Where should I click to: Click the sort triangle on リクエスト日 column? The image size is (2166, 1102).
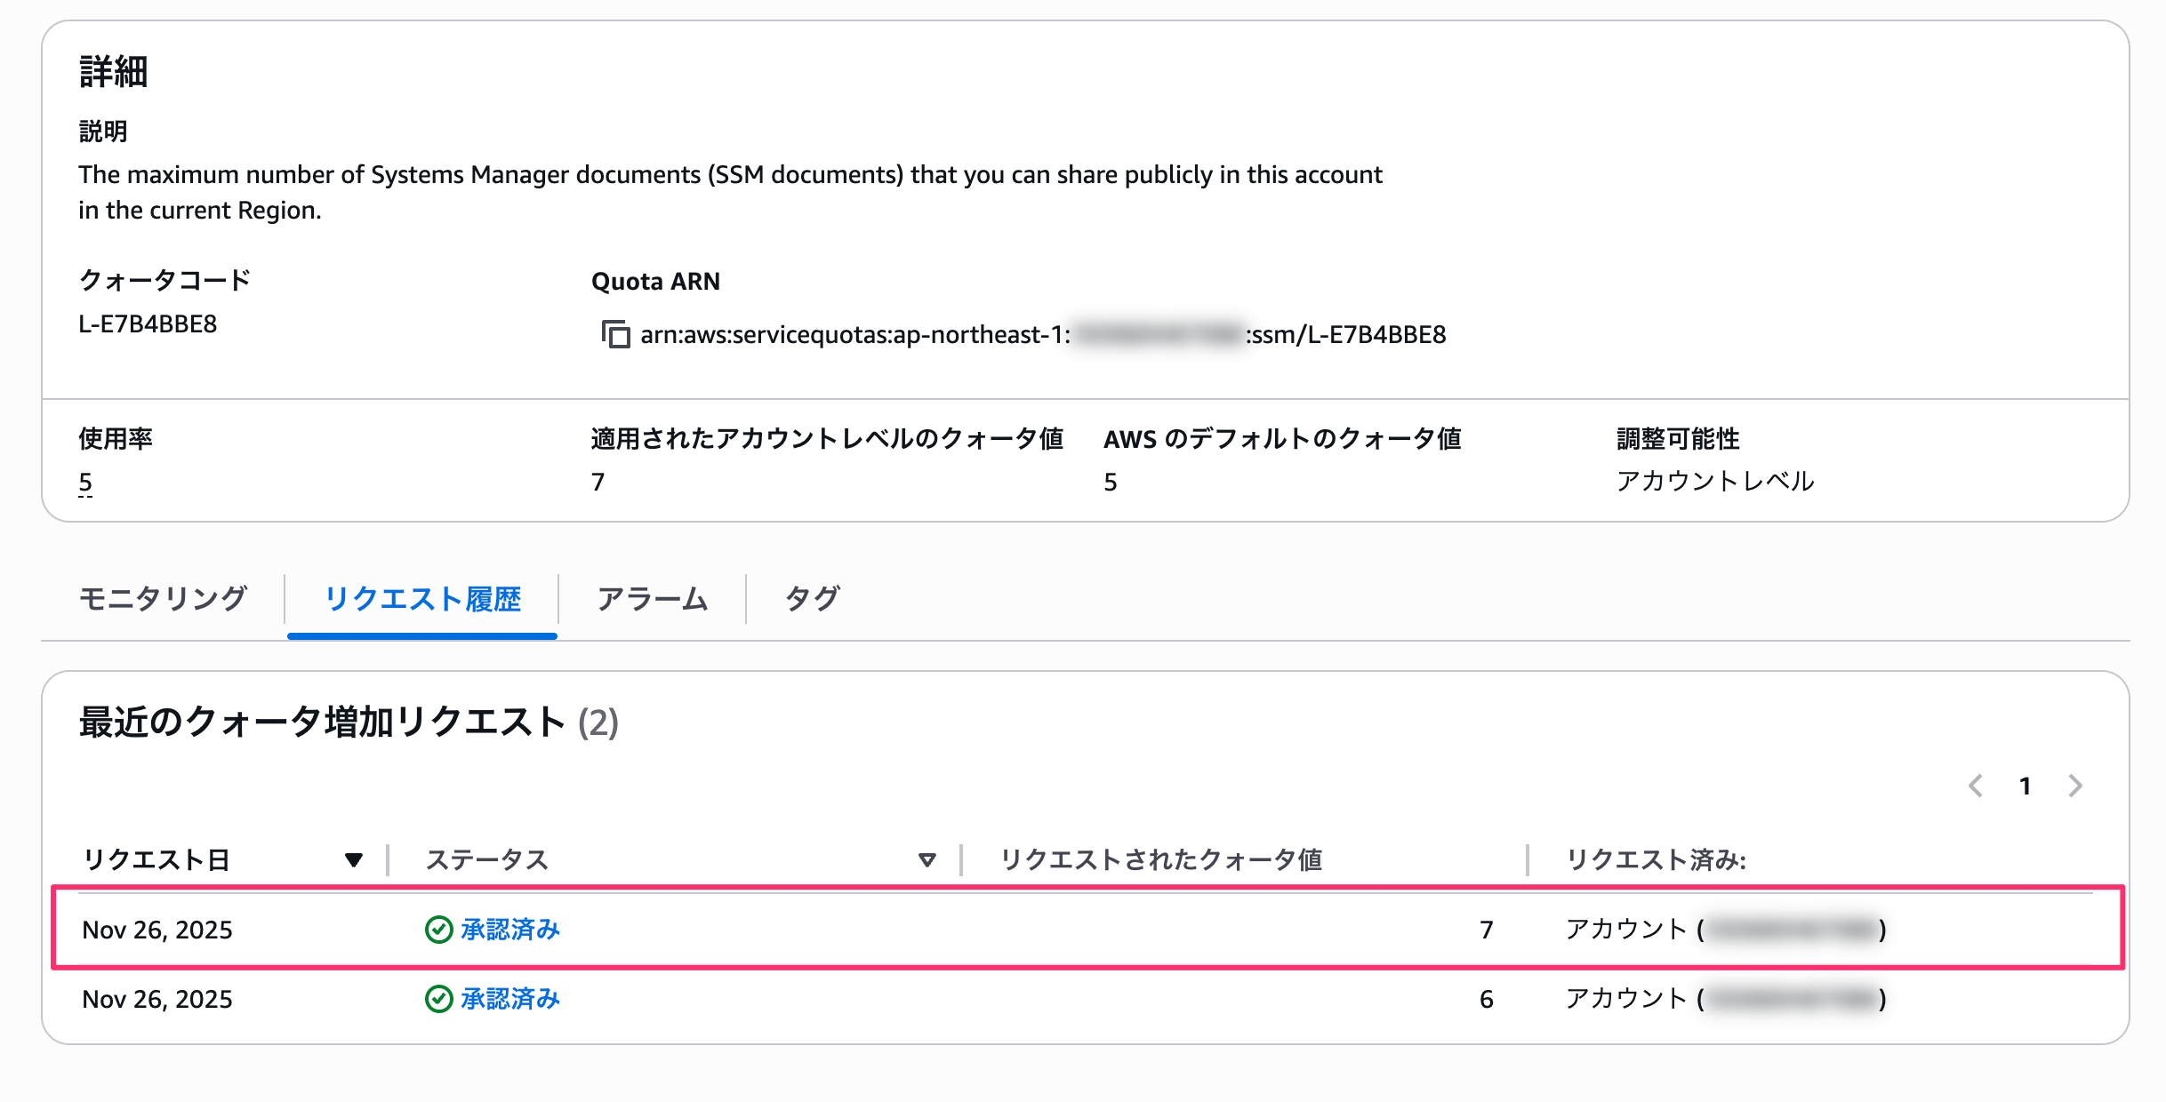pos(353,859)
